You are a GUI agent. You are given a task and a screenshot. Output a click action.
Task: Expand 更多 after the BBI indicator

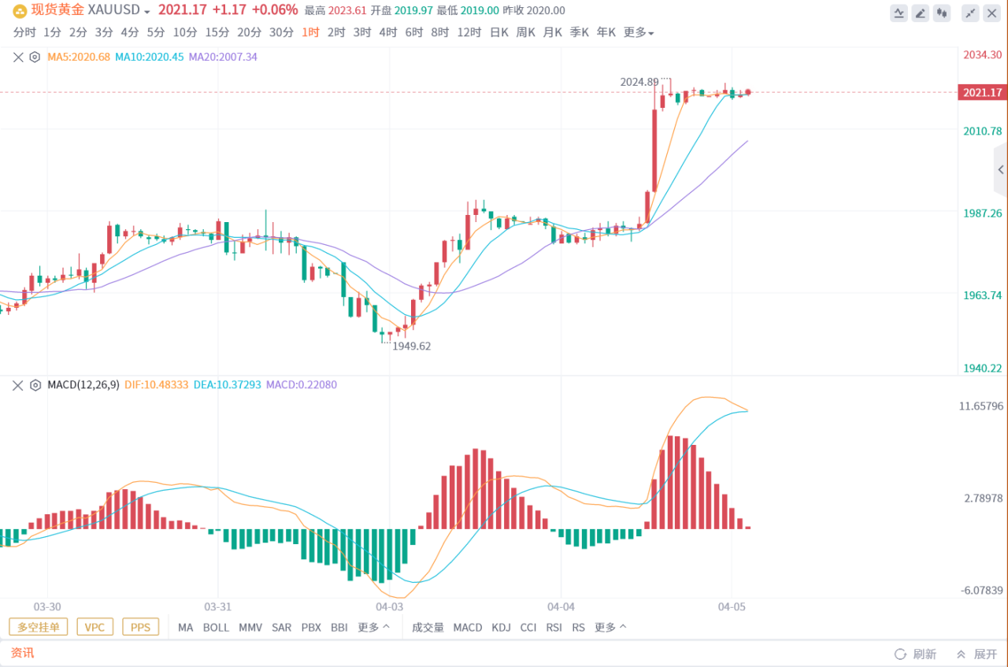tap(373, 628)
